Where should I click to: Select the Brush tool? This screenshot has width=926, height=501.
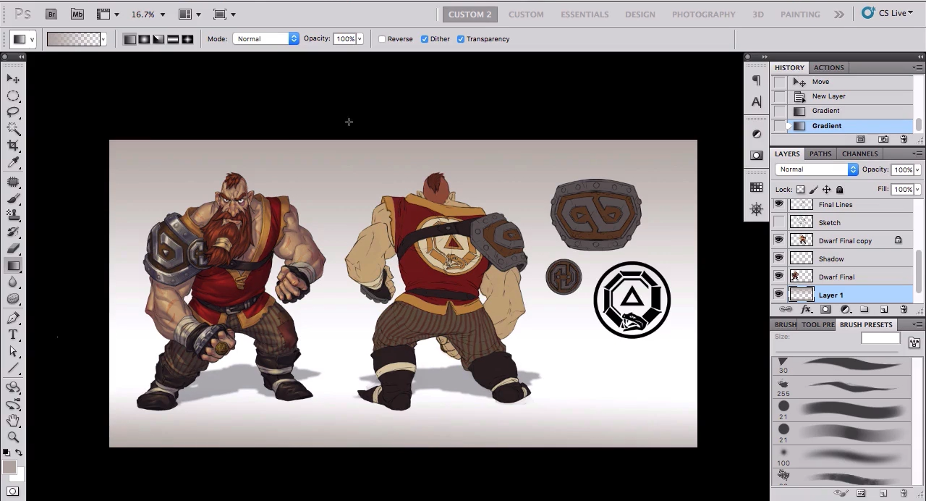coord(13,198)
